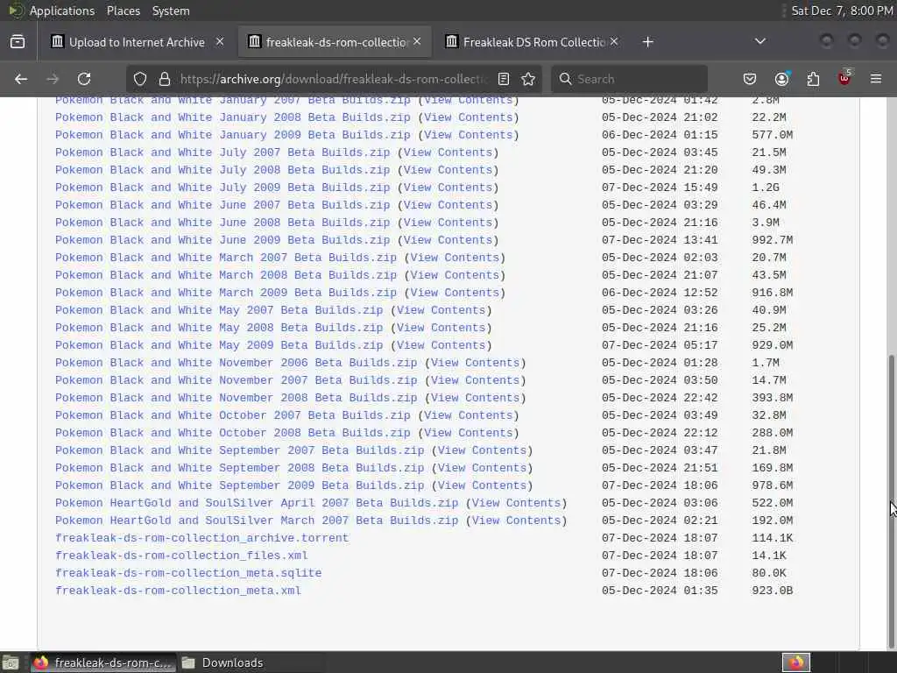897x673 pixels.
Task: Download July 2009 Beta Builds.zip
Action: pos(222,188)
